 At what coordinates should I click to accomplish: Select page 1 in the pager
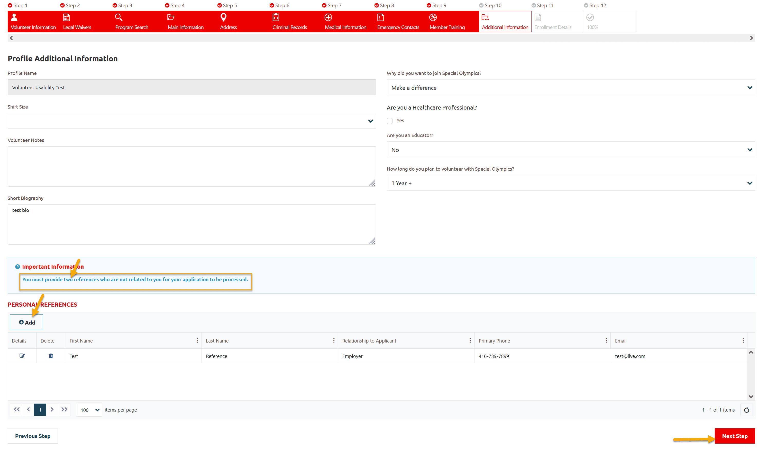[x=40, y=410]
